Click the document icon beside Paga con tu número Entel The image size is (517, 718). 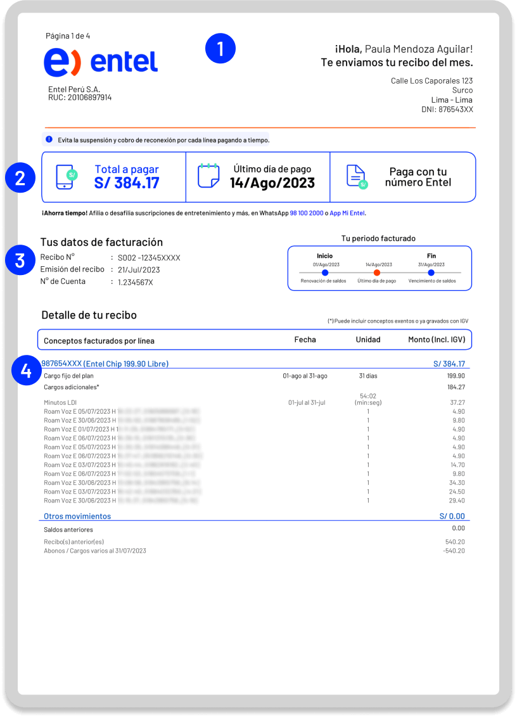coord(357,177)
